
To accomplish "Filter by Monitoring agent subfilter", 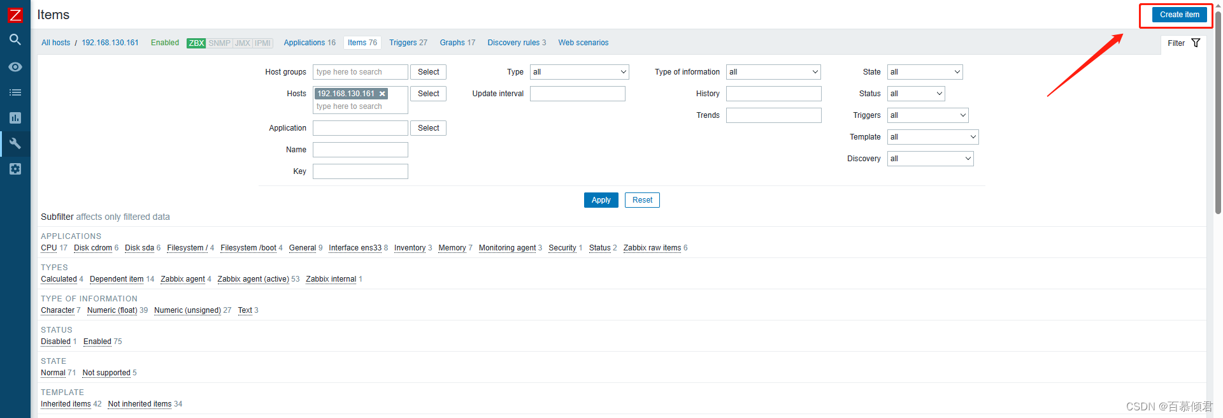I will (508, 248).
